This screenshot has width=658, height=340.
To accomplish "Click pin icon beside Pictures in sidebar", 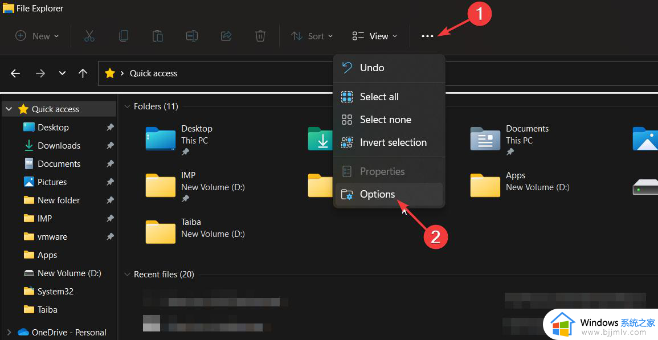I will tap(110, 182).
